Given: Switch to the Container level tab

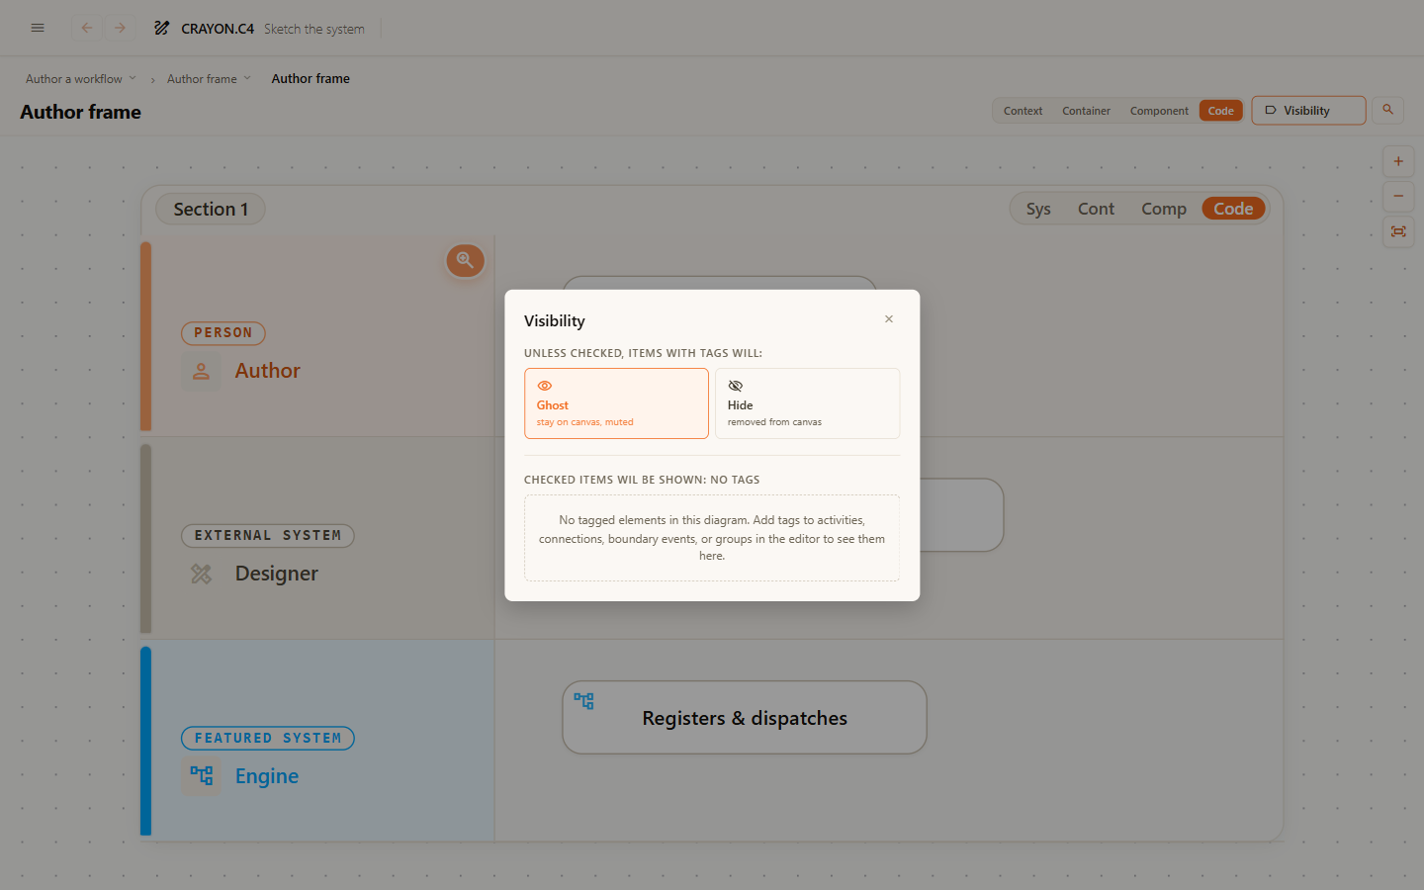Looking at the screenshot, I should (x=1086, y=111).
